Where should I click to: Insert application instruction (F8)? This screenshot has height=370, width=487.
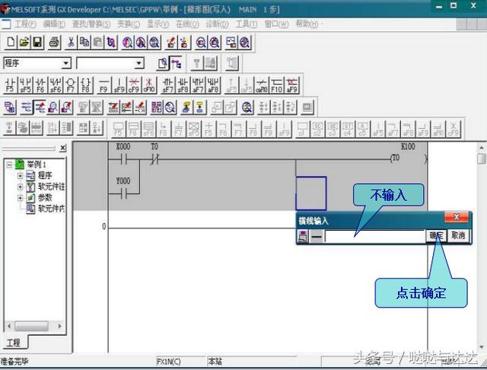(x=86, y=85)
